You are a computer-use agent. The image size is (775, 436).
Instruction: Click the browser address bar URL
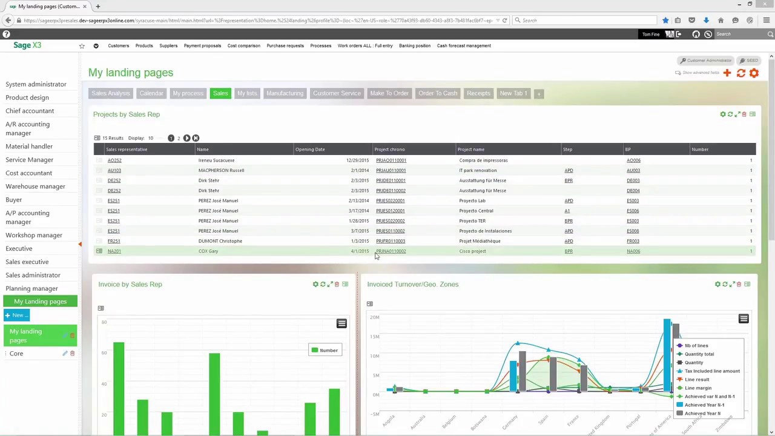coord(259,21)
